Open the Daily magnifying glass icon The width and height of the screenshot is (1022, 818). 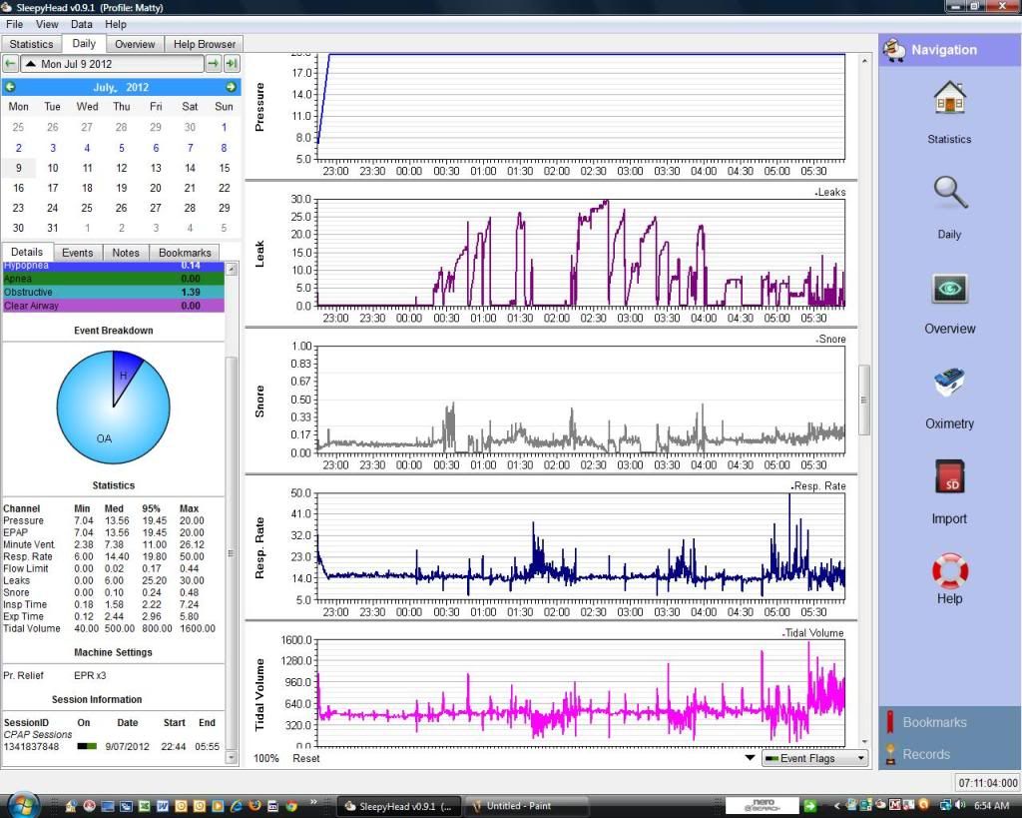pos(950,193)
